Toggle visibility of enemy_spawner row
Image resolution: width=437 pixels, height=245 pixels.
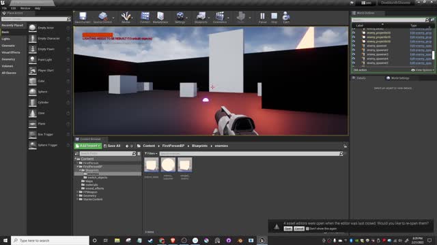click(354, 46)
